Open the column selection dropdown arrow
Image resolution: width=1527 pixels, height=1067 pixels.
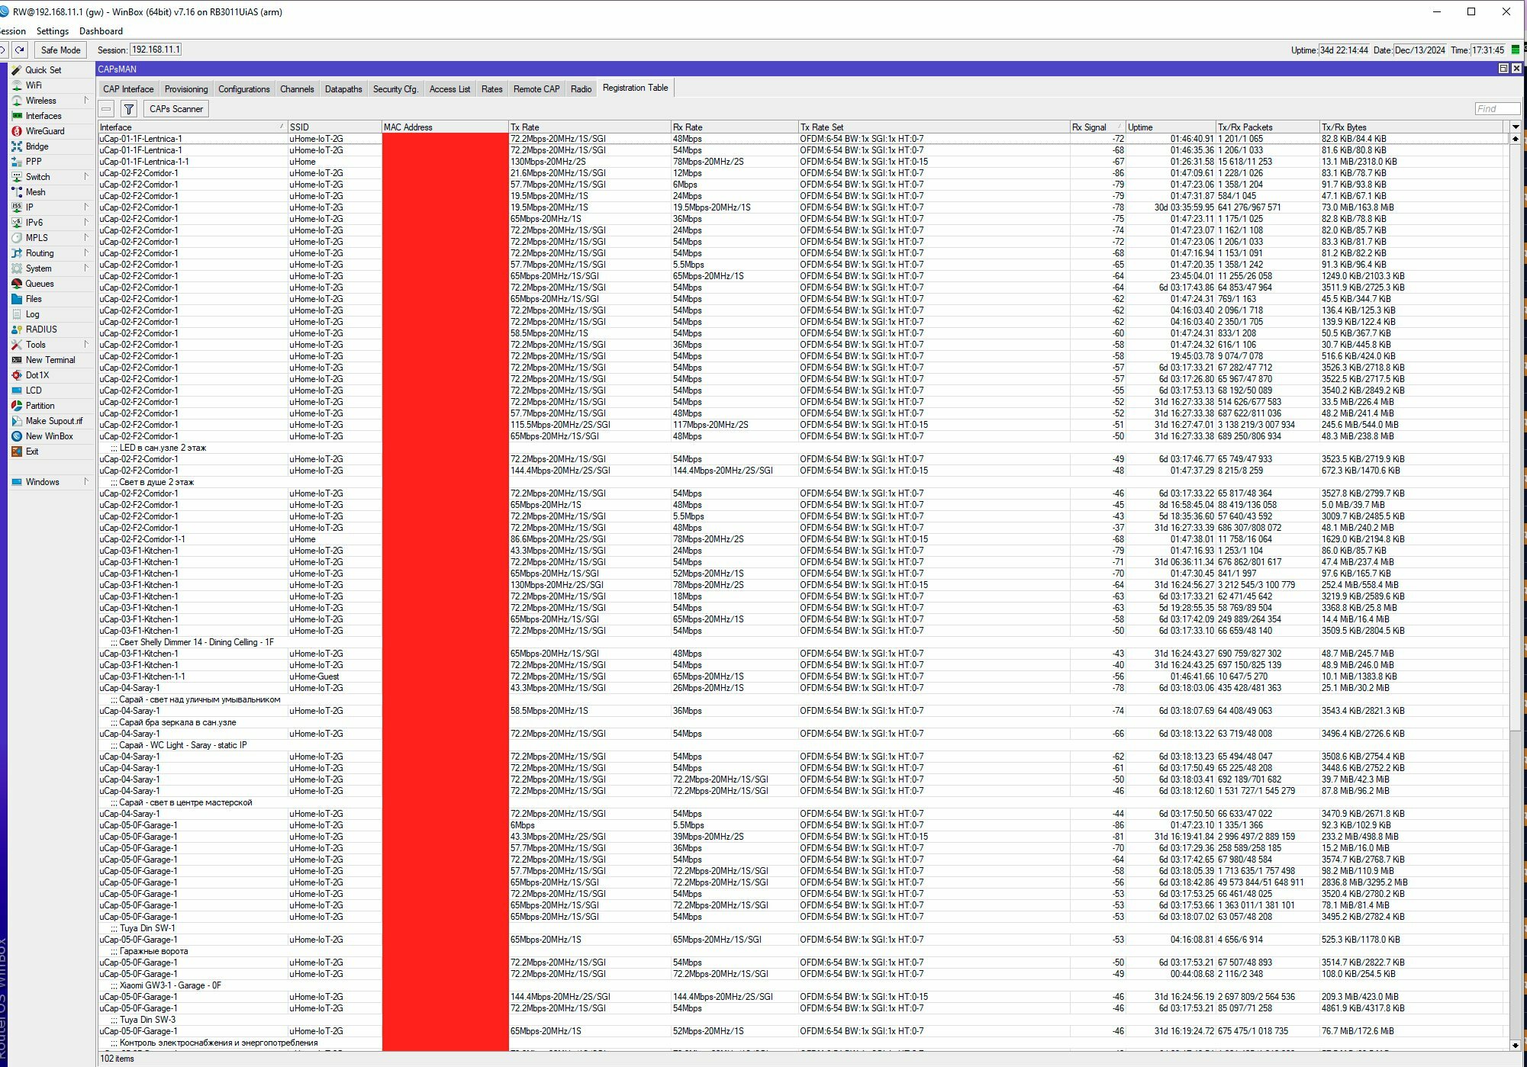[1516, 127]
